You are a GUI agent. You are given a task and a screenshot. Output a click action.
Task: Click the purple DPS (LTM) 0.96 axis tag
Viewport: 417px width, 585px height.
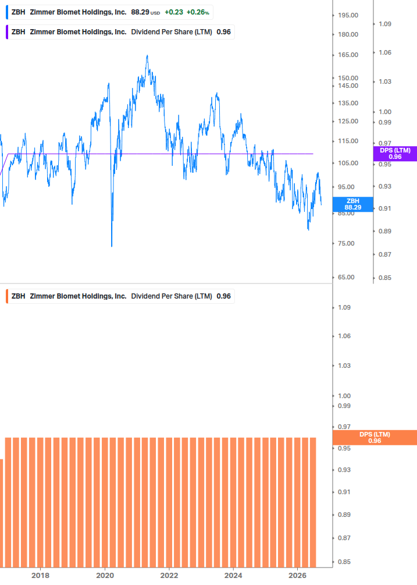[395, 154]
